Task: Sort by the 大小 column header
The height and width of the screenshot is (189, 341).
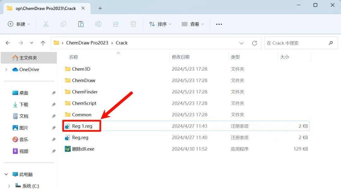Action: point(284,57)
